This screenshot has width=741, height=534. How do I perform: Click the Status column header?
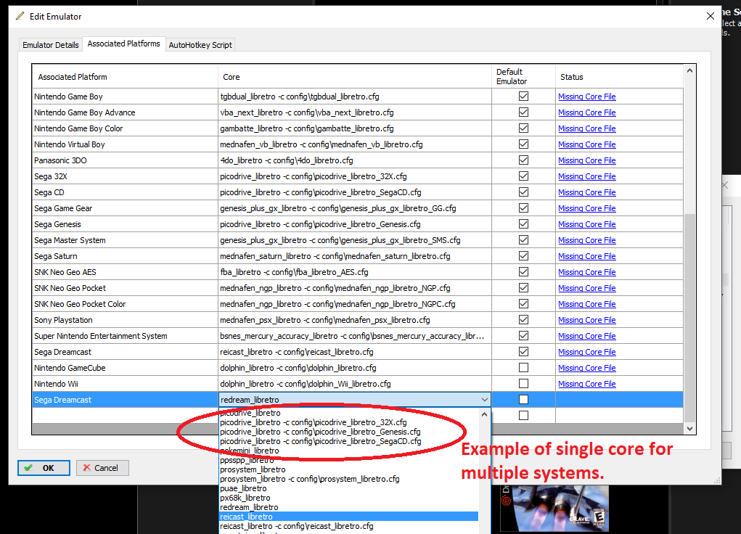point(619,77)
